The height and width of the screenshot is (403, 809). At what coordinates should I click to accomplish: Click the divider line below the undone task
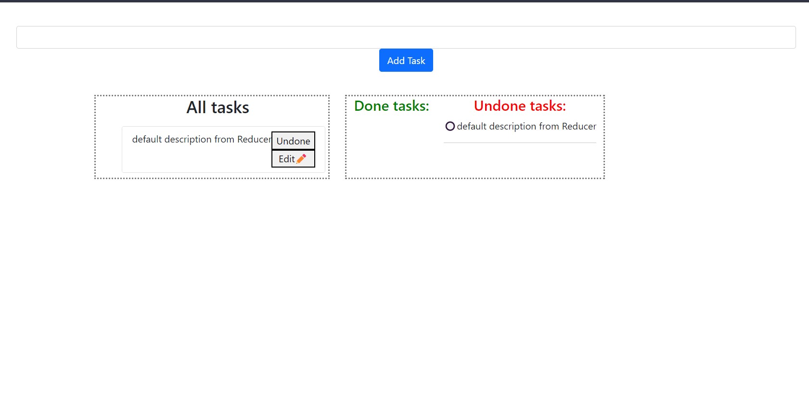(x=520, y=143)
